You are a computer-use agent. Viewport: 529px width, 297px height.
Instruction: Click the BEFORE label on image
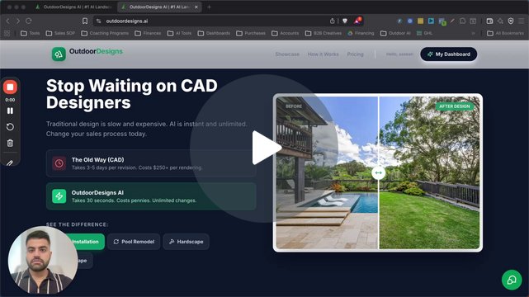coord(294,106)
